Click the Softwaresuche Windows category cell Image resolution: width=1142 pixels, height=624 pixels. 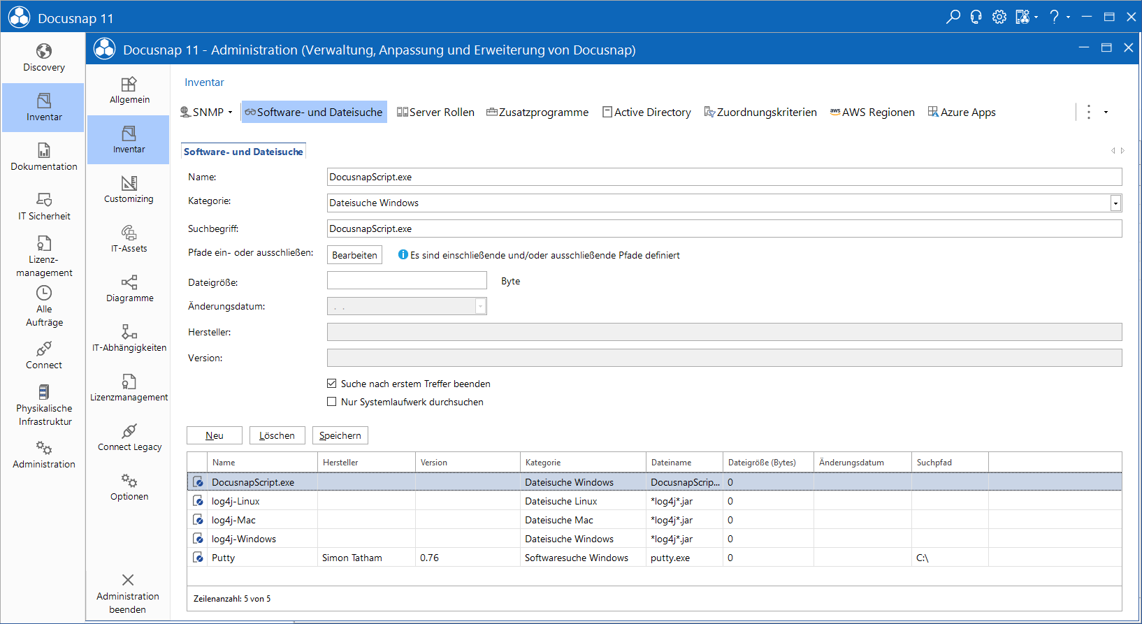[583, 558]
